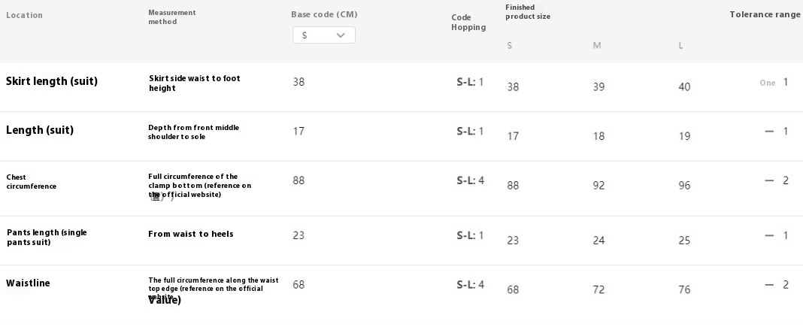Select the Length (suit) row label
803x327 pixels.
(39, 130)
